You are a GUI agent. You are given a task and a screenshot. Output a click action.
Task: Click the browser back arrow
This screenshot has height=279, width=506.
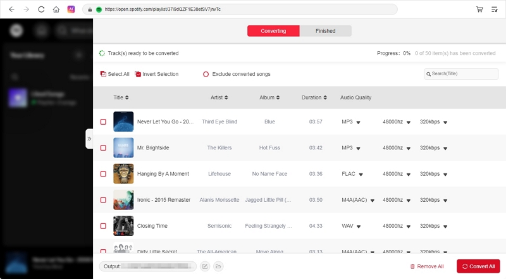pyautogui.click(x=11, y=9)
